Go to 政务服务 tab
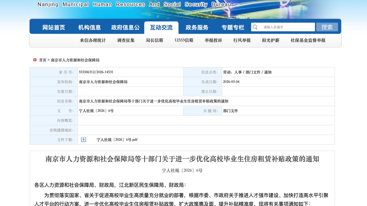Image resolution: width=367 pixels, height=206 pixels. 197,27
